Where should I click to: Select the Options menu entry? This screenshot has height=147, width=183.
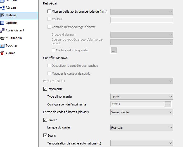[11, 23]
